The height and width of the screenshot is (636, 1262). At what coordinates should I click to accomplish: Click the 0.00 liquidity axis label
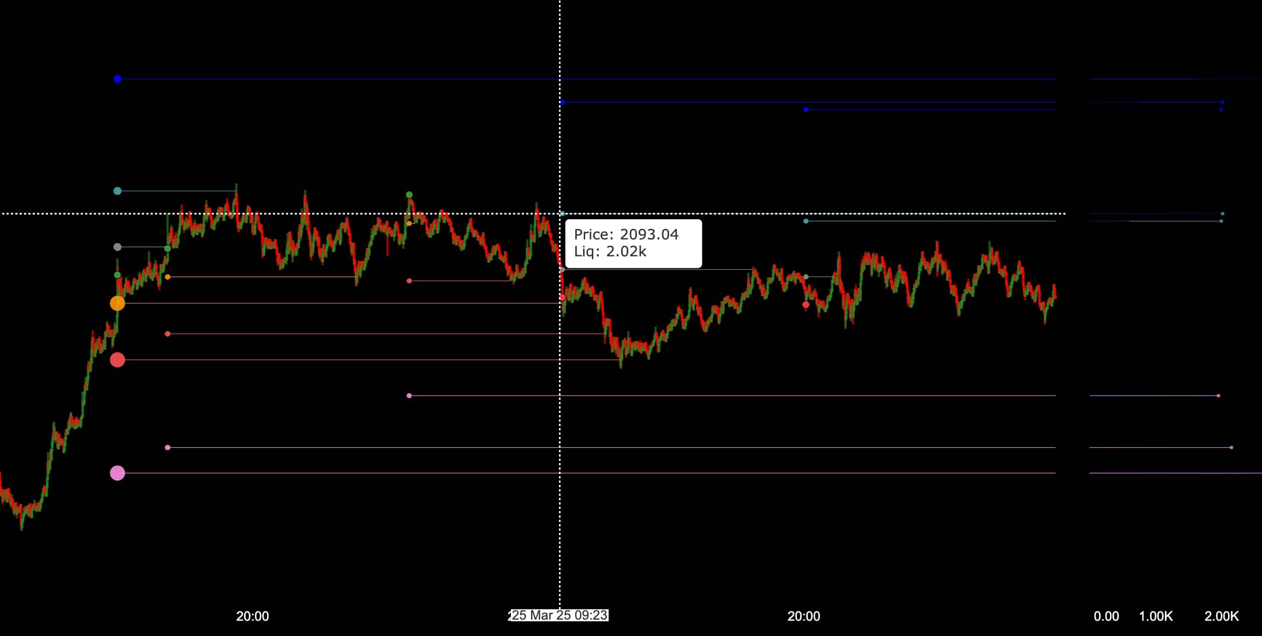1106,616
